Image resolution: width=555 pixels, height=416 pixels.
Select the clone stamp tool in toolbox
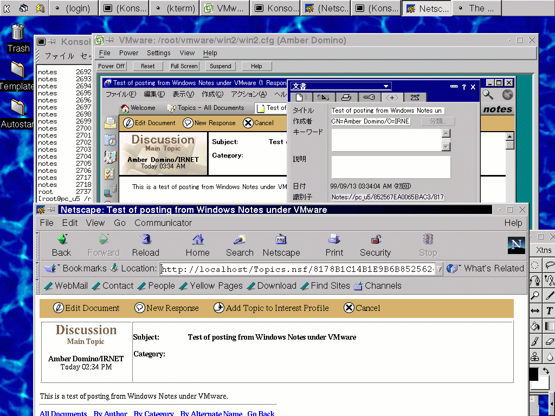tap(535, 356)
